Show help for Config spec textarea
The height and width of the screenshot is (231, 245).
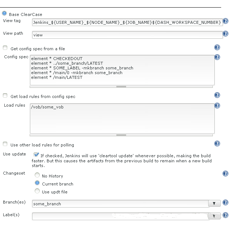point(217,57)
